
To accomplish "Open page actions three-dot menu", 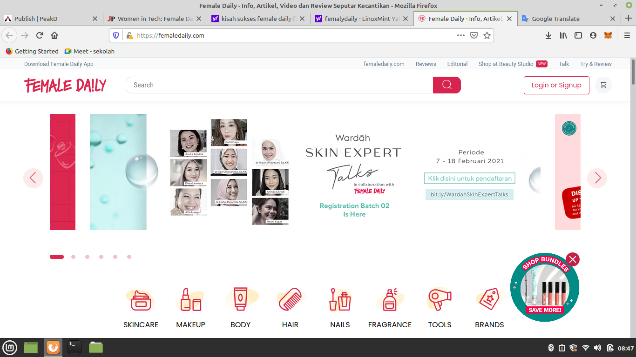I will (x=460, y=35).
